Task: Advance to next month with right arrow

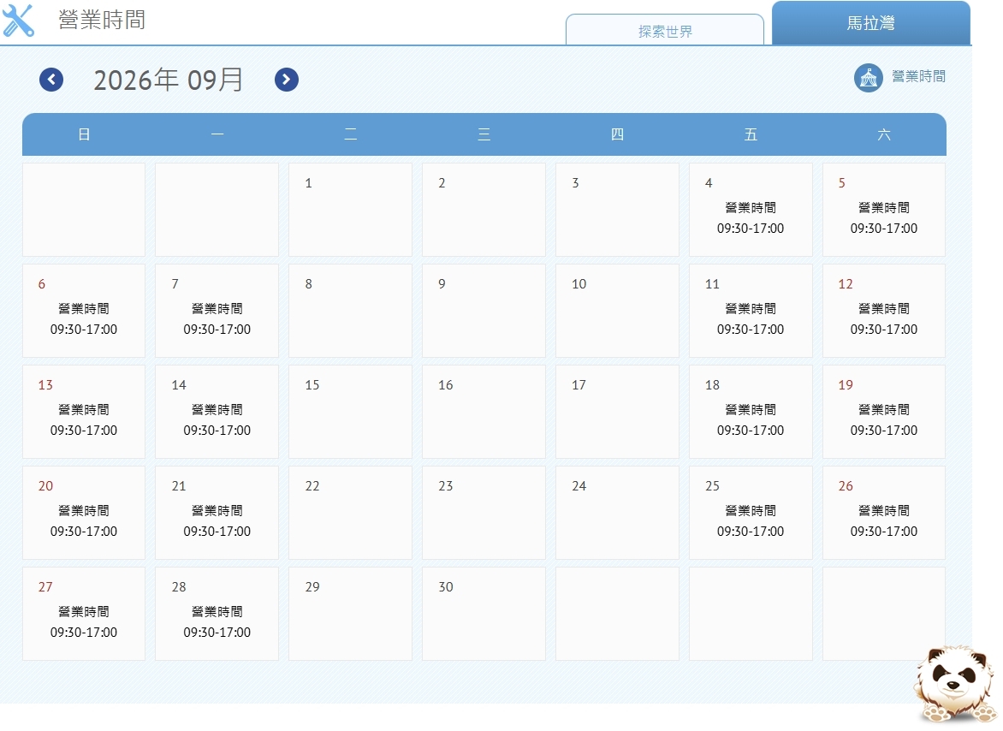Action: pyautogui.click(x=287, y=80)
